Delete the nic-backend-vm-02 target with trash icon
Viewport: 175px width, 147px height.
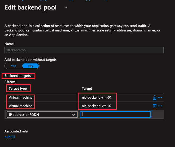click(x=155, y=106)
